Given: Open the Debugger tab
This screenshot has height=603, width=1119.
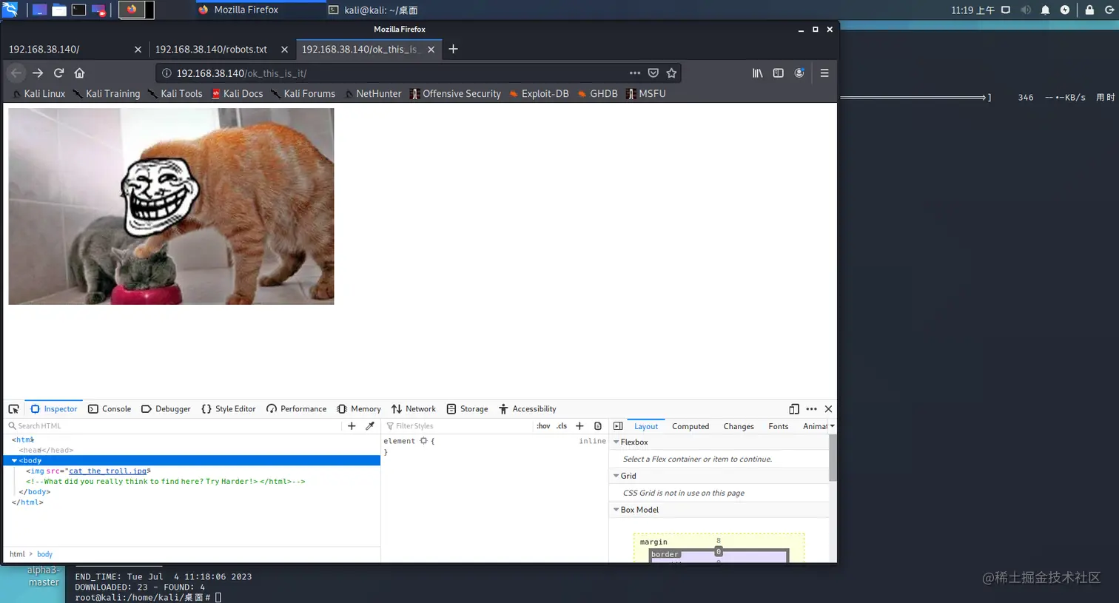Looking at the screenshot, I should 166,409.
